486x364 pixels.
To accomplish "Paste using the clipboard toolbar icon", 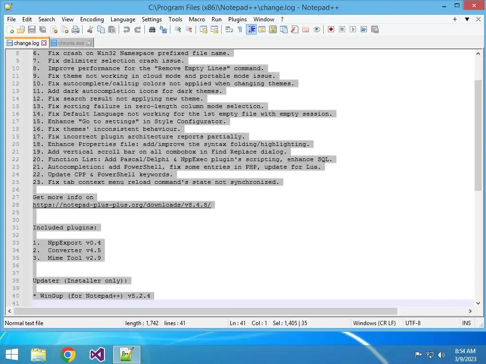I will (112, 29).
